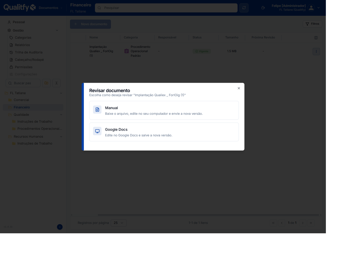Expand the user account chevron
362x259 pixels.
[x=318, y=8]
